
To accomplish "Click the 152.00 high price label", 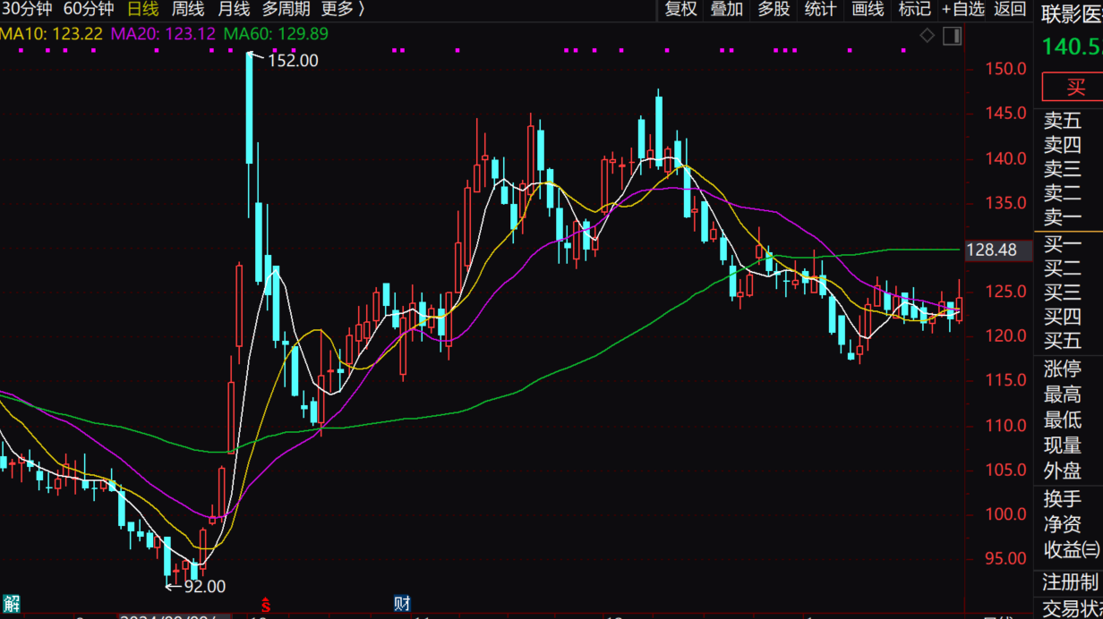I will pos(294,61).
